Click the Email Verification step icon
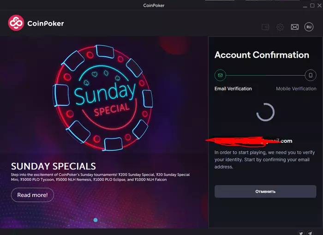 point(220,75)
